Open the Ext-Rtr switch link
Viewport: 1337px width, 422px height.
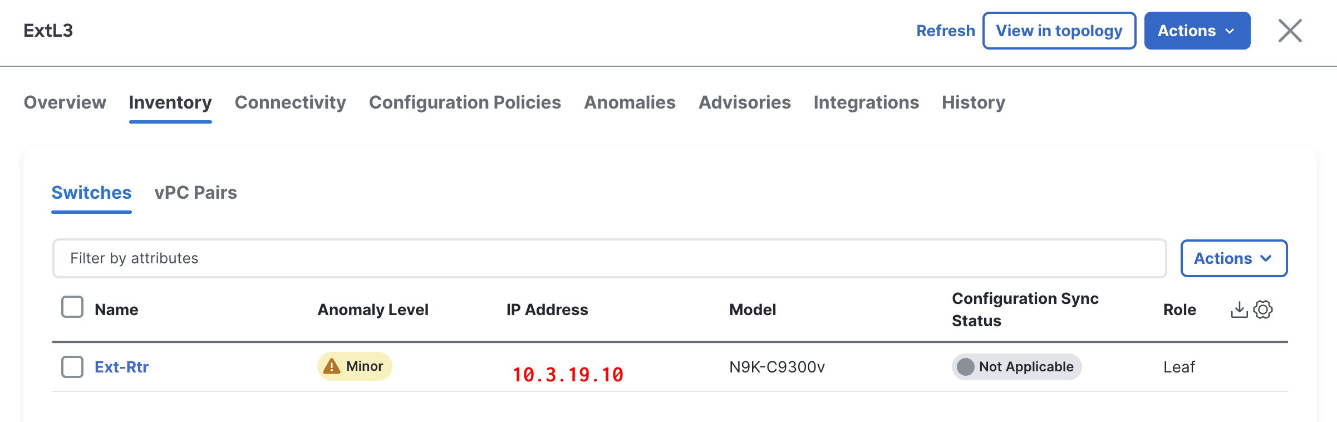[121, 367]
